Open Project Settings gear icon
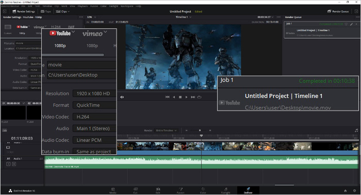Screen dimensions: 361x195 click(x=355, y=191)
